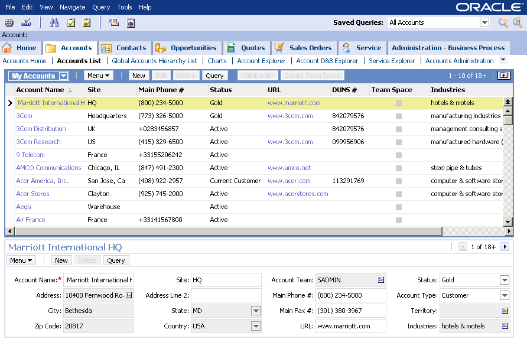This screenshot has width=527, height=339.
Task: Click the printer icon in the toolbar
Action: (x=114, y=23)
